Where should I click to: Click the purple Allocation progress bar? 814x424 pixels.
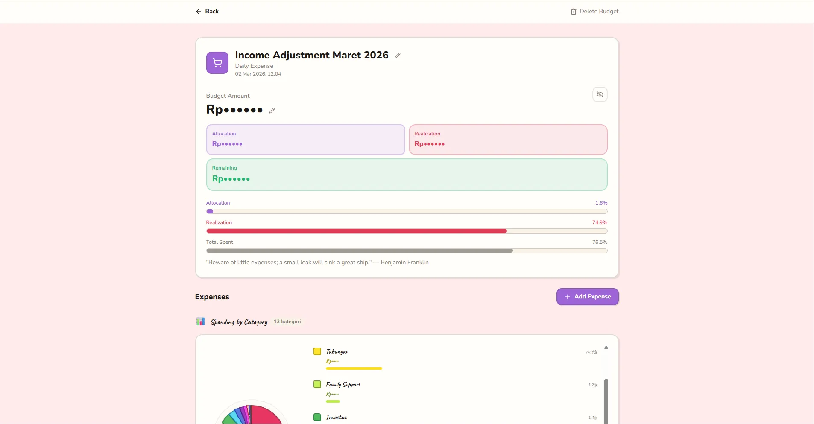point(407,211)
